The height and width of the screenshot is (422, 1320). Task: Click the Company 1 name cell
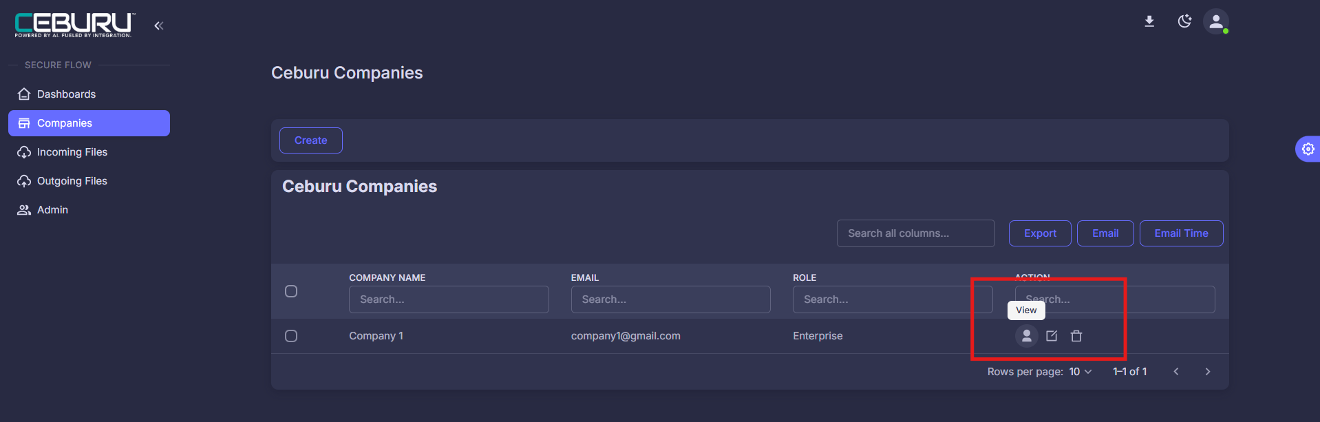[376, 336]
